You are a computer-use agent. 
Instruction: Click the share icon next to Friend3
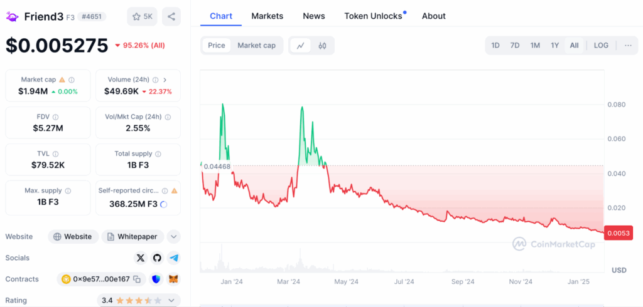pos(171,16)
